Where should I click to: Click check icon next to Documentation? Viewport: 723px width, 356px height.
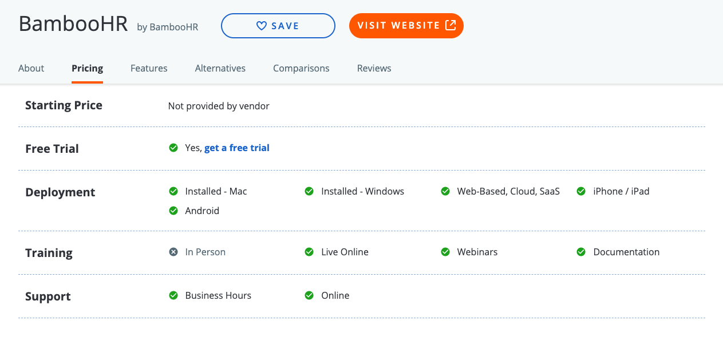(581, 252)
